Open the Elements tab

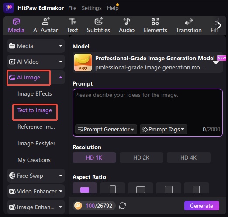[155, 26]
